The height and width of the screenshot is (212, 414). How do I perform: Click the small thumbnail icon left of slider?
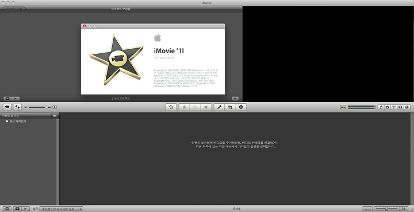tap(26, 107)
